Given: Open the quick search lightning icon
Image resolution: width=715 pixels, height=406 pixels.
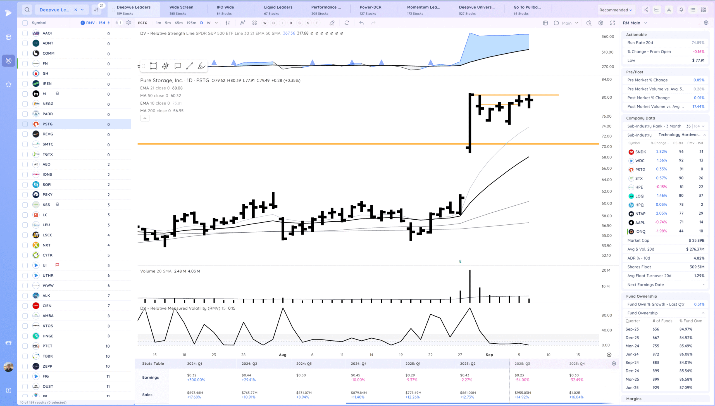Looking at the screenshot, I should point(589,23).
